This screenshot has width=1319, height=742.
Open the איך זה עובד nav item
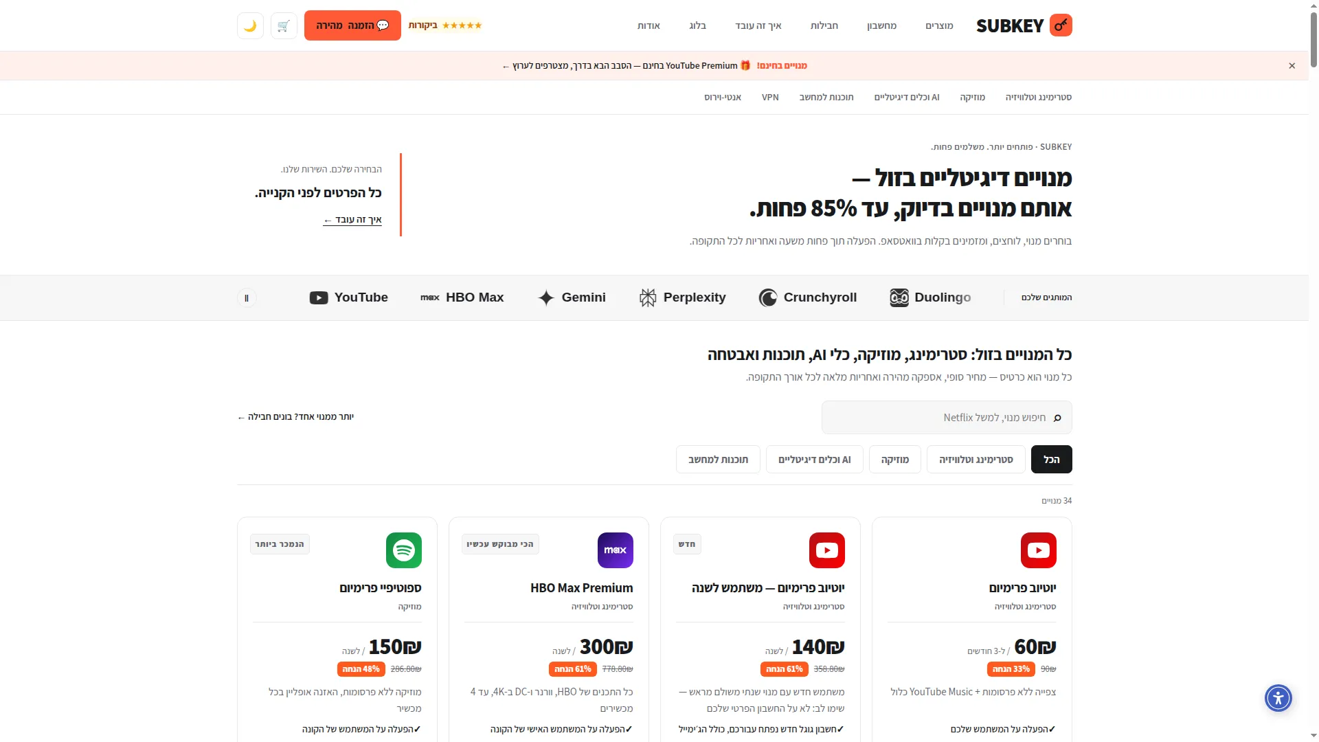[758, 26]
